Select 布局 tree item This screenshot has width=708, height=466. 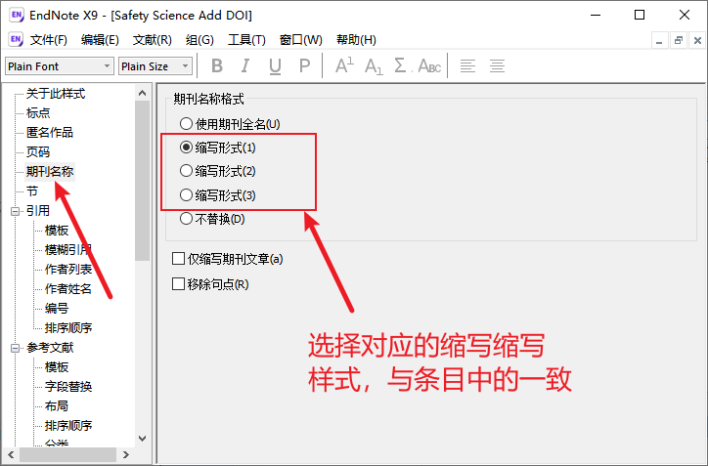[57, 406]
